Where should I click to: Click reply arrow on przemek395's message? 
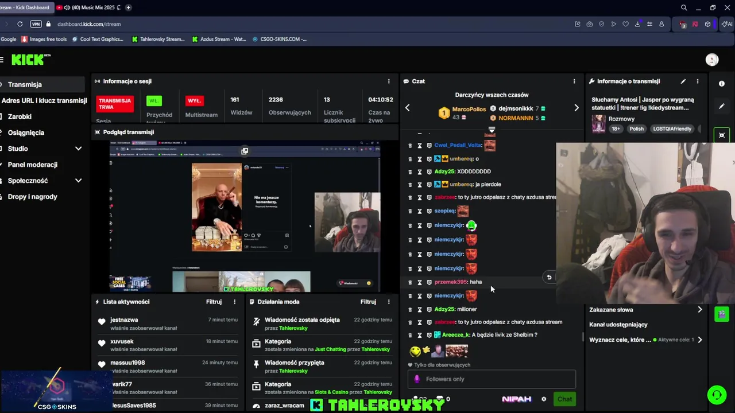pyautogui.click(x=549, y=278)
